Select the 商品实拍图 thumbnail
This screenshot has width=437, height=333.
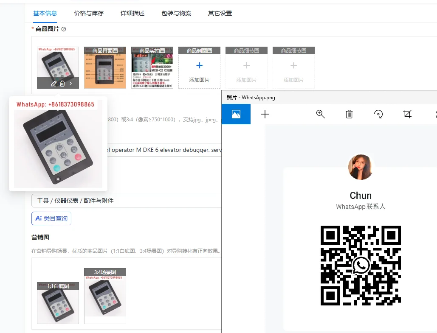click(152, 67)
